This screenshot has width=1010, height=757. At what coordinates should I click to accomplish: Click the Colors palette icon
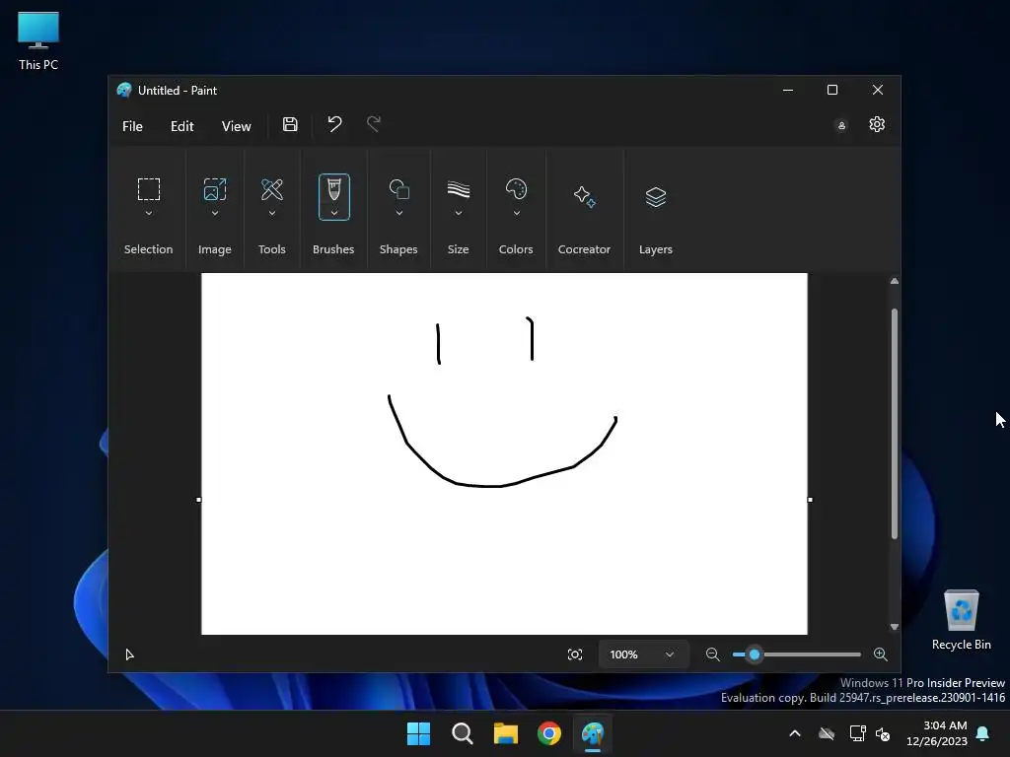[x=516, y=189]
